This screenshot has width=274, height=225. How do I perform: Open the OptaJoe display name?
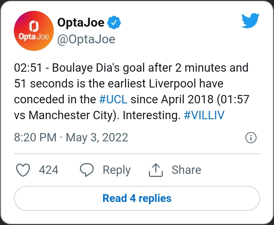81,23
